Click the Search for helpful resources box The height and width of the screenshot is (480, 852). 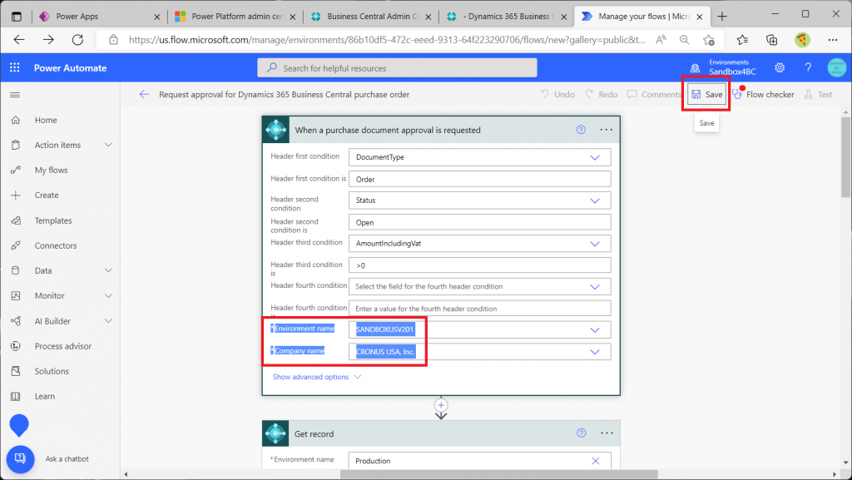point(397,68)
